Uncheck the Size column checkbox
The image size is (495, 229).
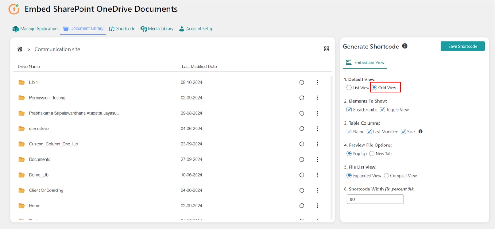click(x=403, y=132)
